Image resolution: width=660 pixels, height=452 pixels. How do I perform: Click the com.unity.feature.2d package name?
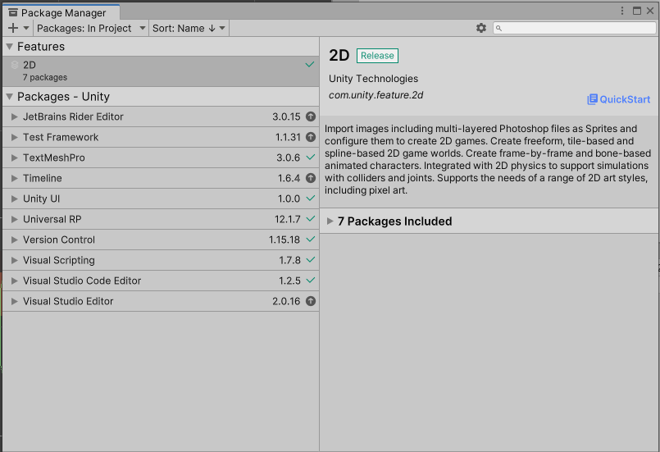pos(376,95)
